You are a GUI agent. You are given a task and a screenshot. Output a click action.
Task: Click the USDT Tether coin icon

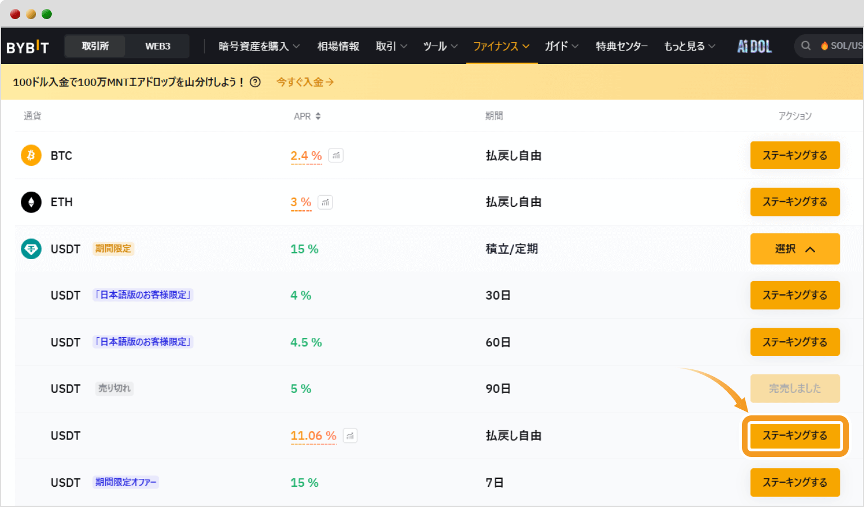[x=31, y=248]
